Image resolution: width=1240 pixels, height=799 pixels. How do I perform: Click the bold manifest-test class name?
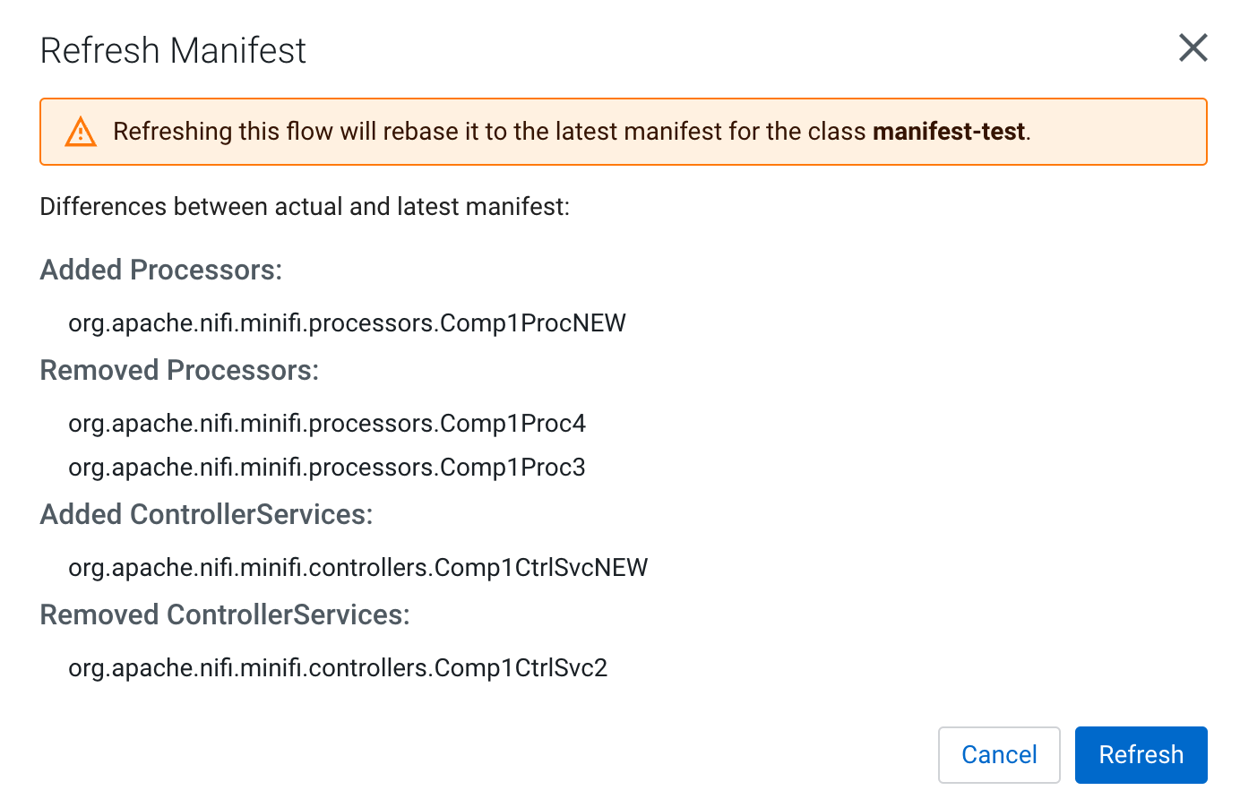(x=948, y=132)
